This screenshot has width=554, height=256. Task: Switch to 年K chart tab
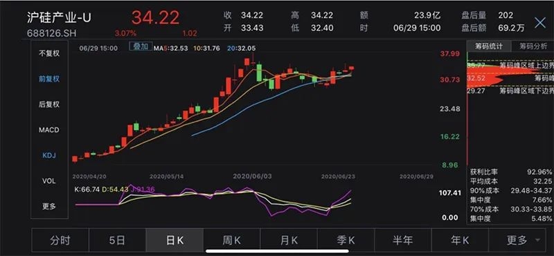click(x=460, y=240)
